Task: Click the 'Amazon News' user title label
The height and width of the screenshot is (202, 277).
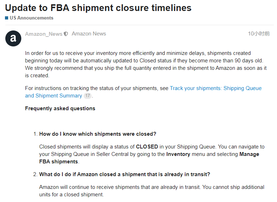Action: coord(89,34)
